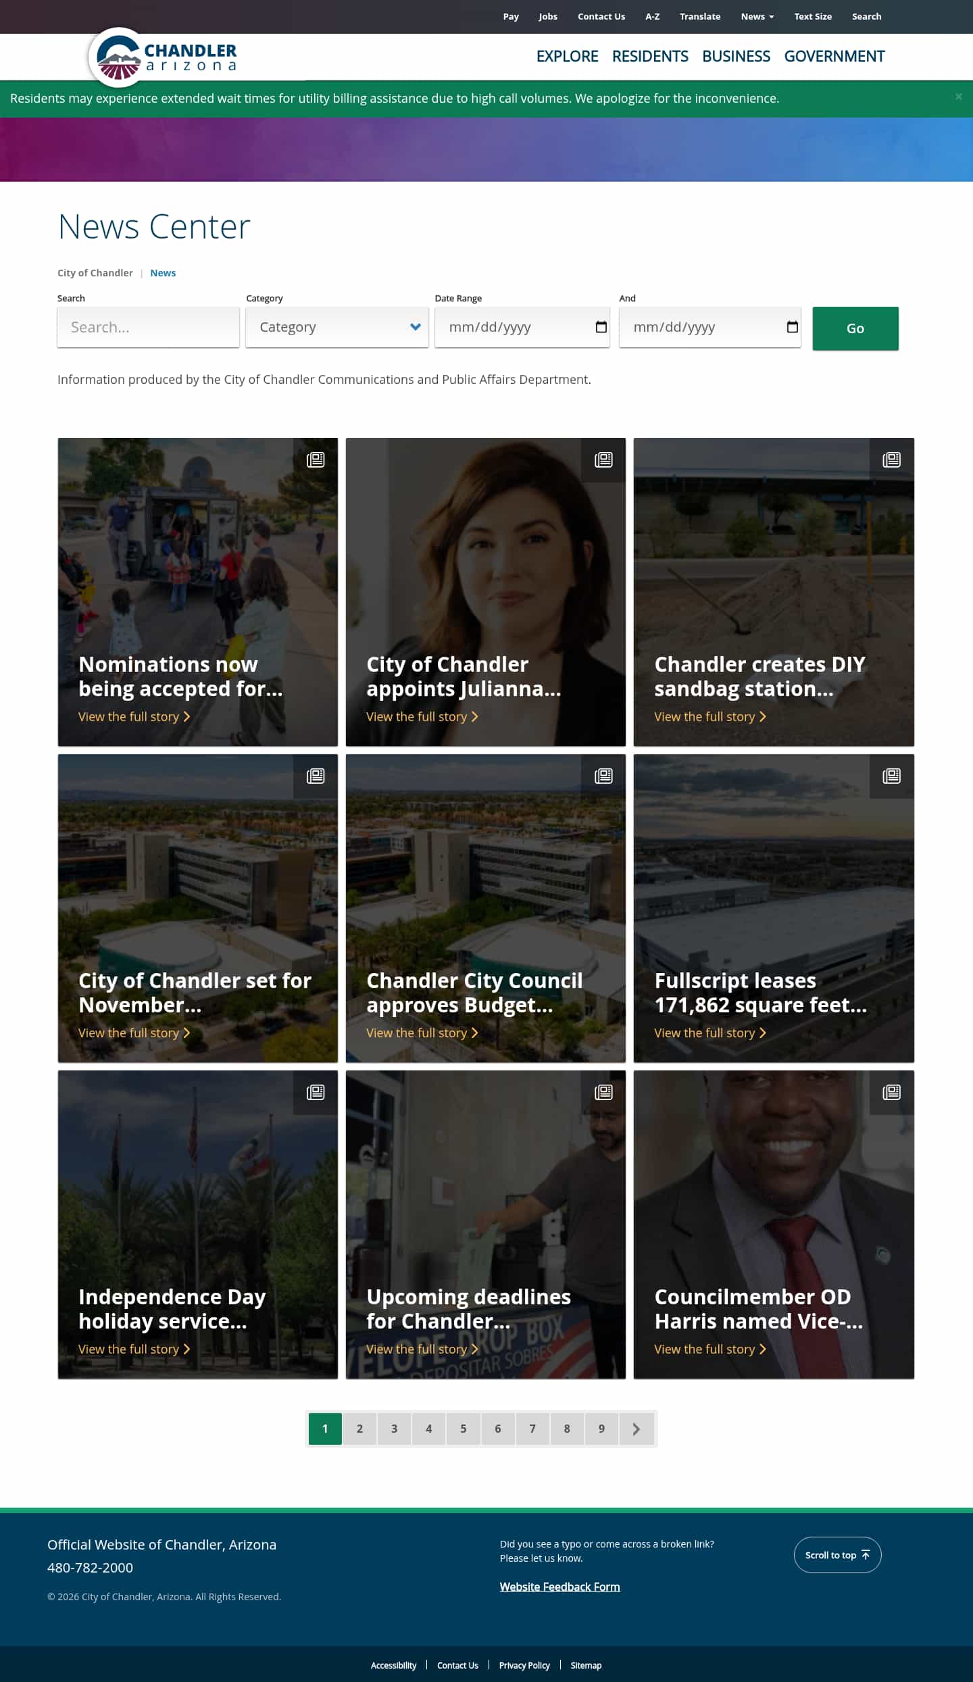Click the Scroll to top button

[x=837, y=1555]
